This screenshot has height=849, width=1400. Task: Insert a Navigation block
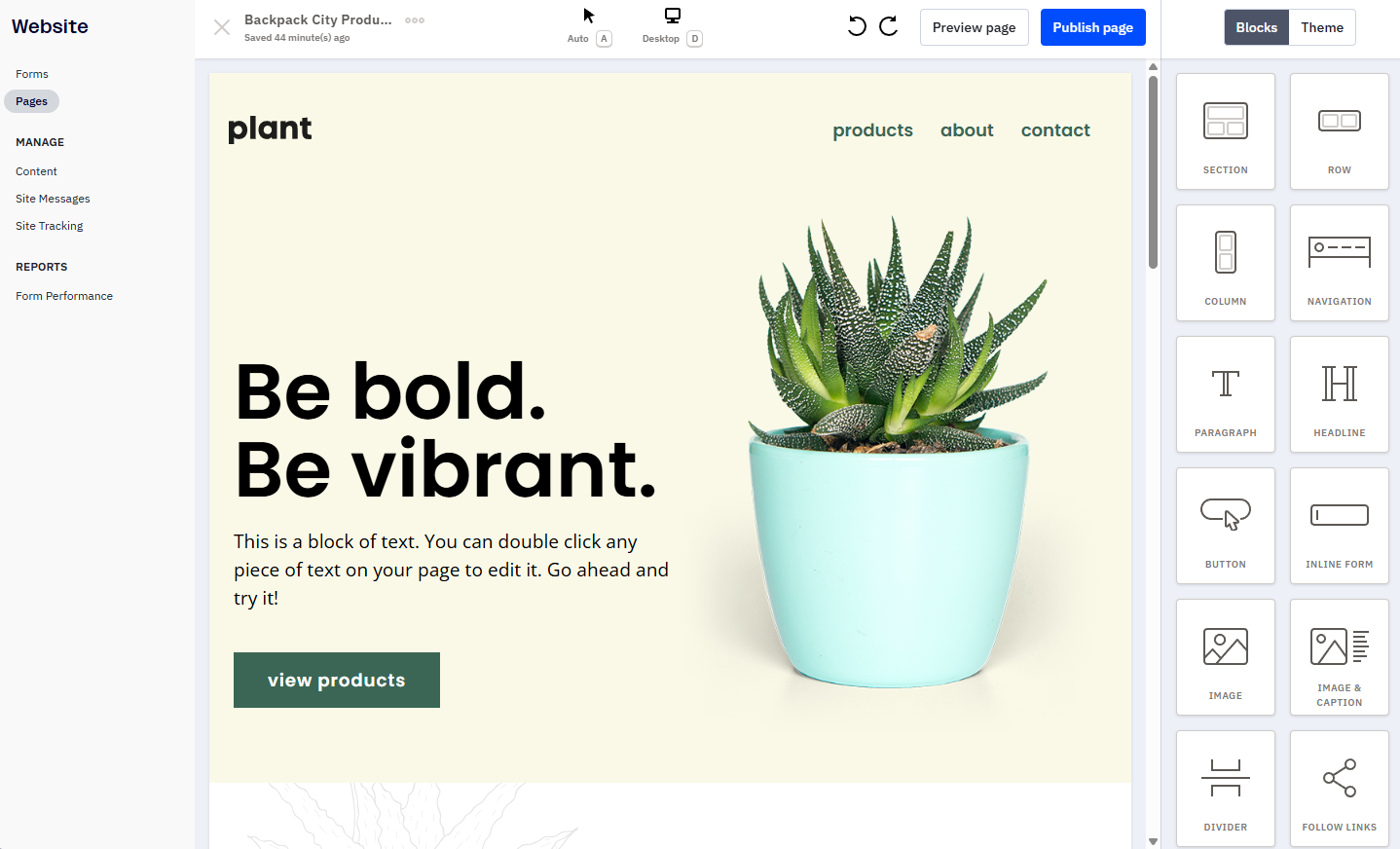1339,263
